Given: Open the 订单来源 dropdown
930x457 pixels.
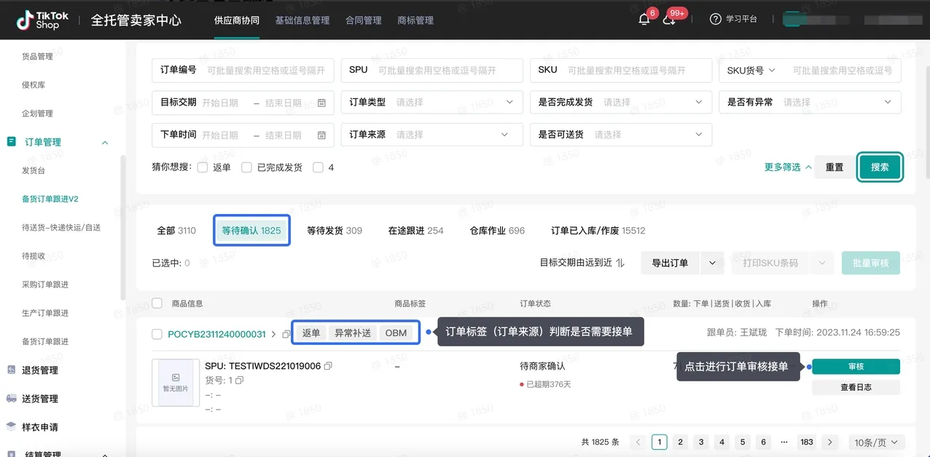Looking at the screenshot, I should click(432, 135).
